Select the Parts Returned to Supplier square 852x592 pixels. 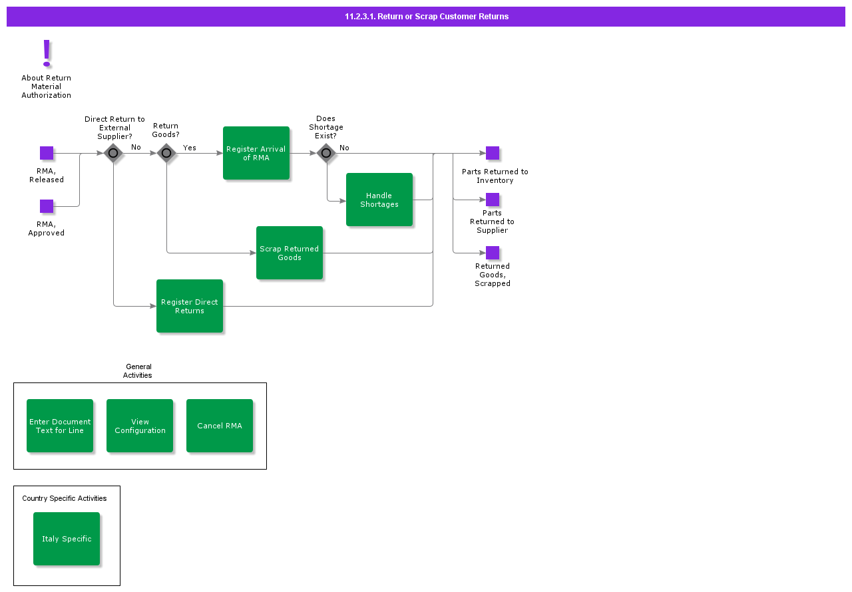click(x=493, y=200)
